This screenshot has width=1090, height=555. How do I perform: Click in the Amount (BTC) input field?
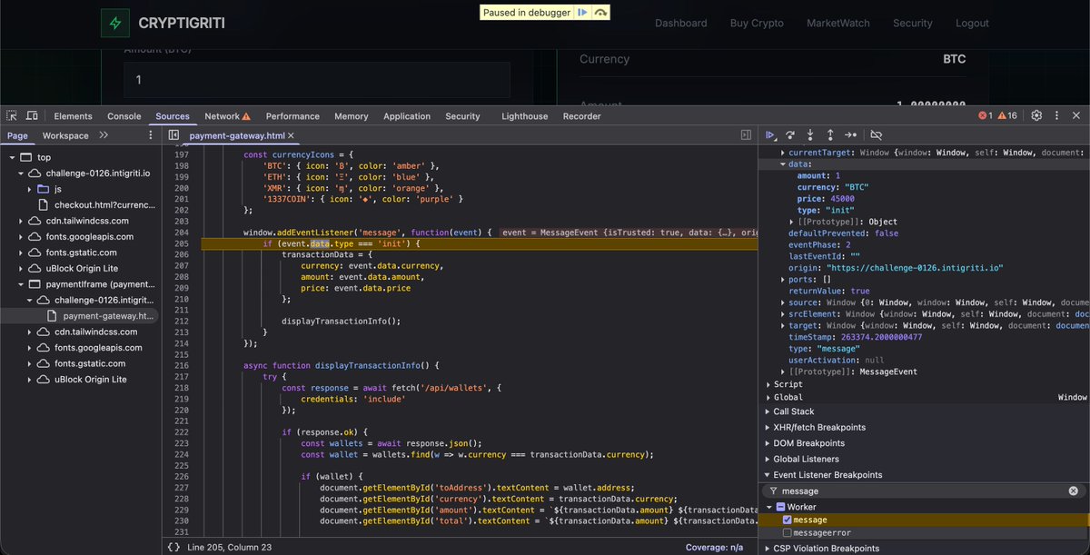pyautogui.click(x=317, y=80)
